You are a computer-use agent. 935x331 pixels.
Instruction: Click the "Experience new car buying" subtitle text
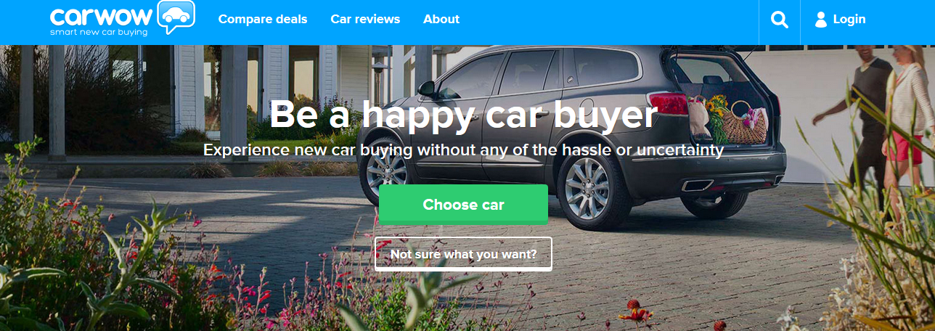pyautogui.click(x=463, y=150)
